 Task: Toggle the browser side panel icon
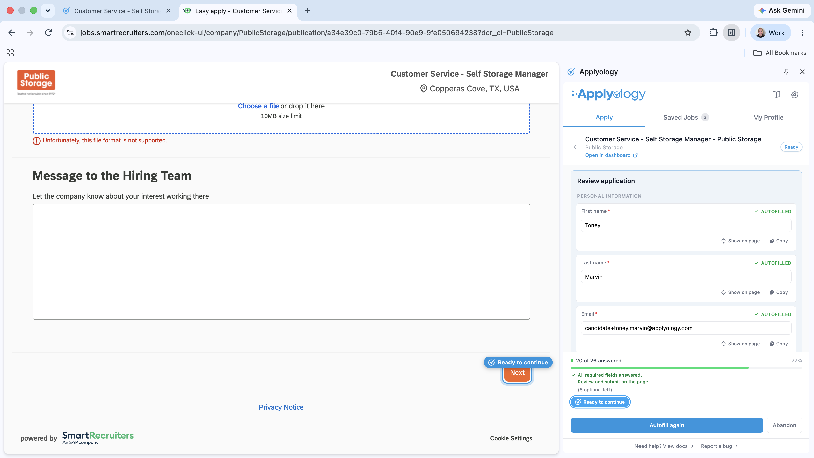coord(731,33)
